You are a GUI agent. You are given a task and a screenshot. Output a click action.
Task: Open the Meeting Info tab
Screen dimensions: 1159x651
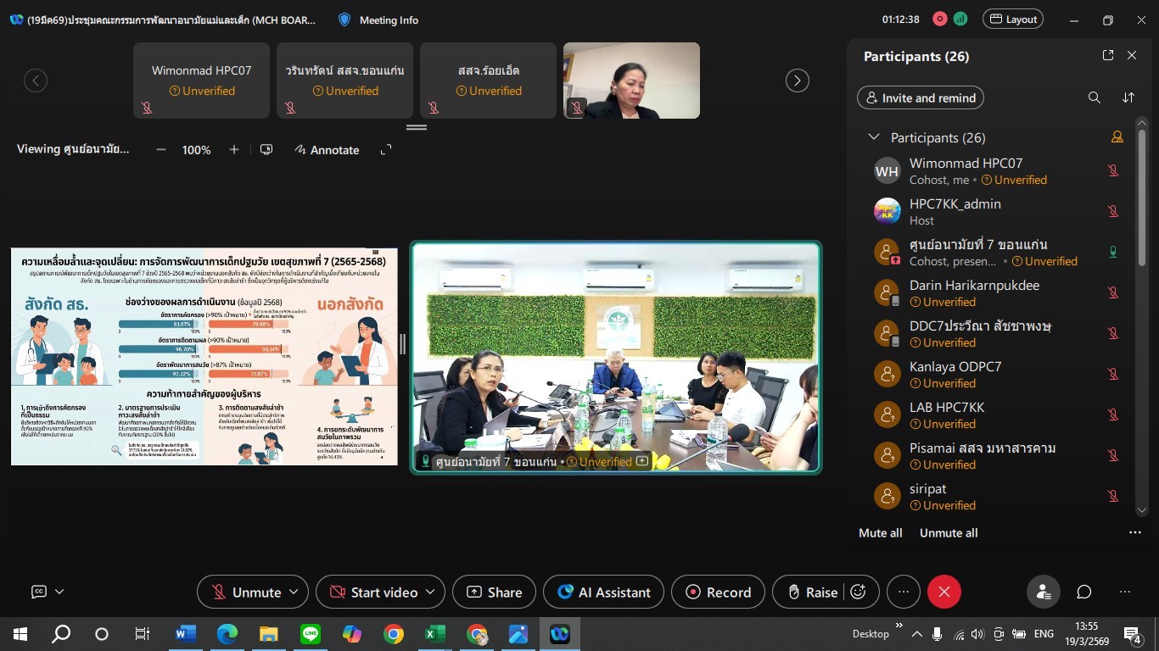378,19
